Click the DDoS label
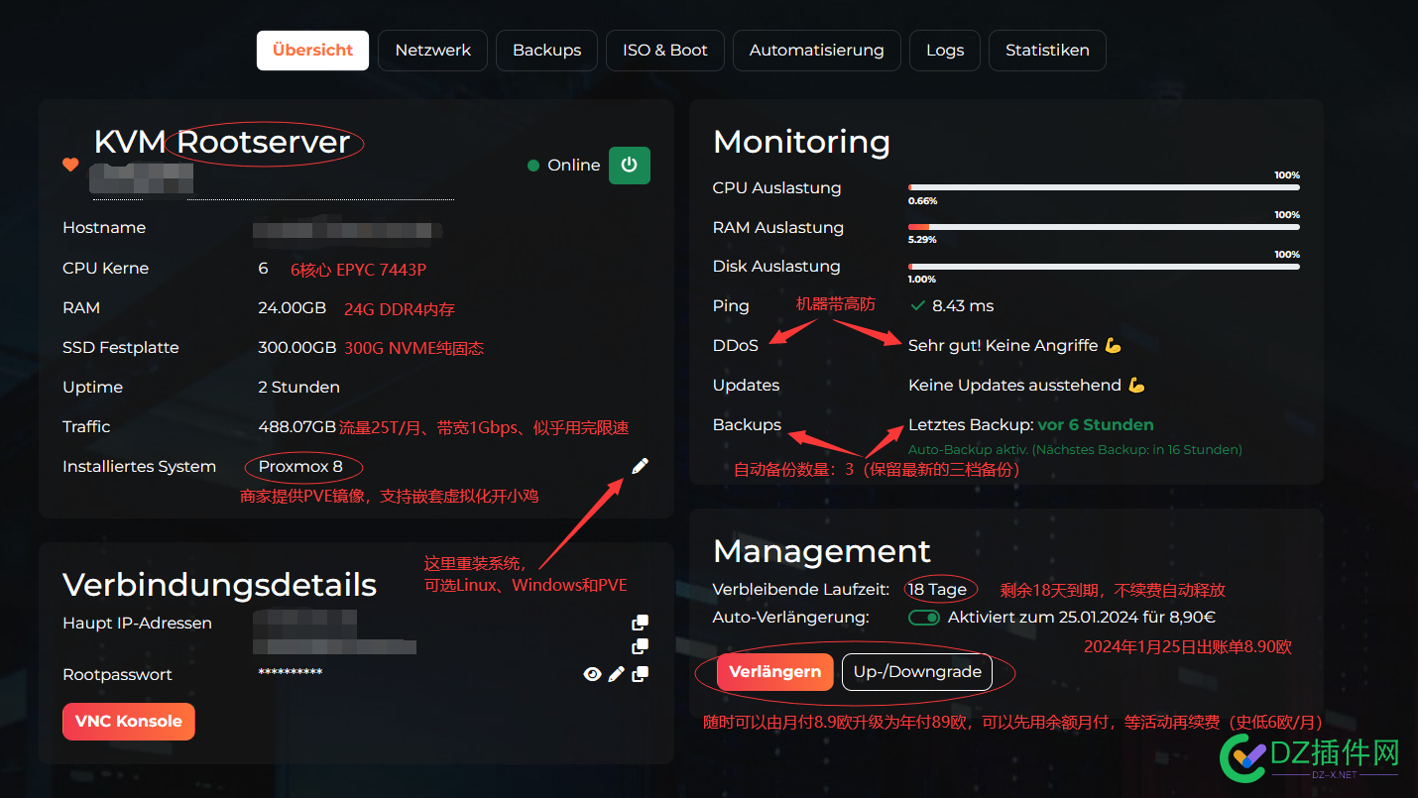 pyautogui.click(x=735, y=345)
